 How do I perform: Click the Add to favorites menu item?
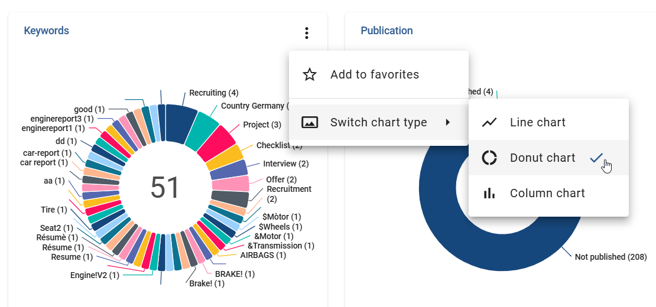tap(375, 74)
